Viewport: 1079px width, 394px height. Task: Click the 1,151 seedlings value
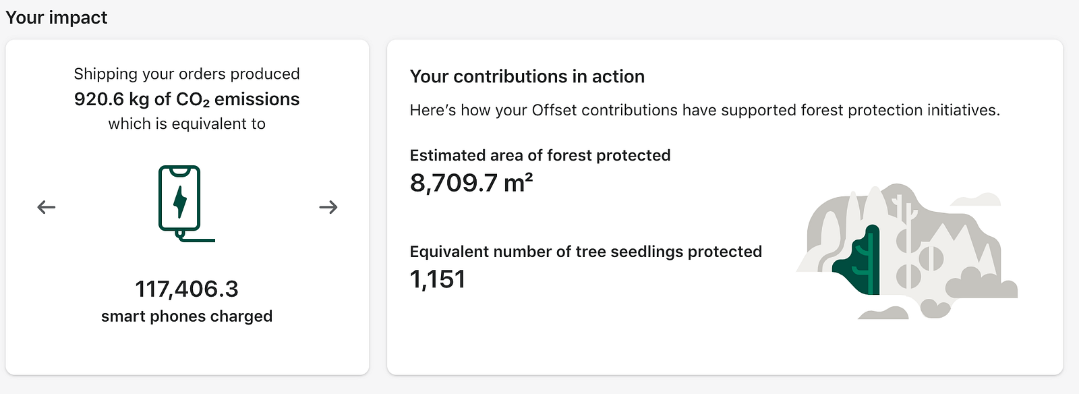tap(438, 279)
